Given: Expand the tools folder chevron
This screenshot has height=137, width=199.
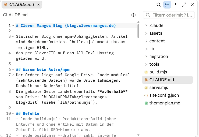Looking at the screenshot, I should [x=146, y=64].
